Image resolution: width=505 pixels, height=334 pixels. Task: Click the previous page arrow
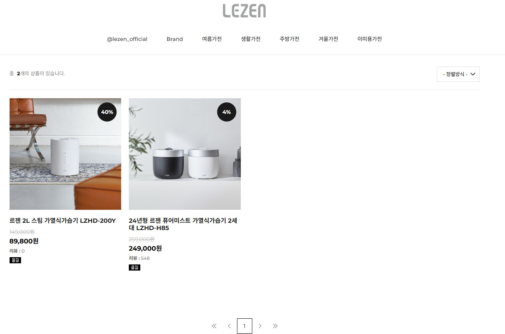click(x=229, y=326)
